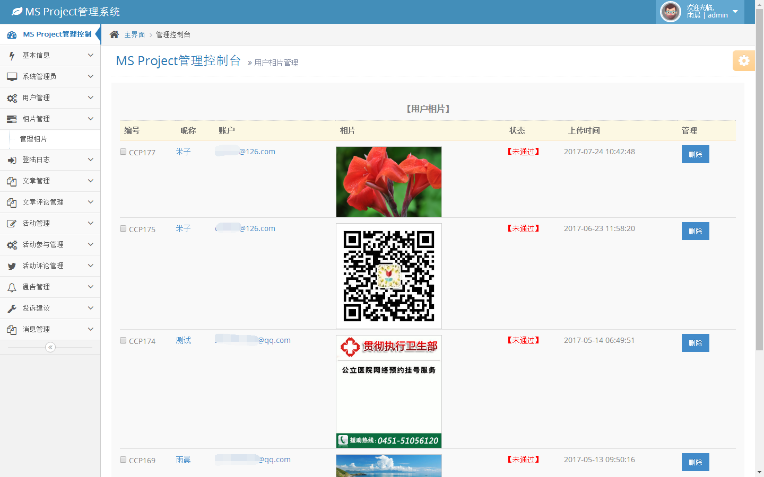The width and height of the screenshot is (764, 477).
Task: Click the home icon in breadcrumb
Action: (x=114, y=34)
